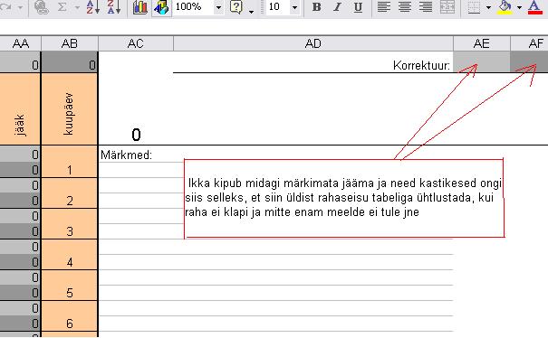
Task: Click the Sort Ascending A-Z icon
Action: [x=93, y=6]
